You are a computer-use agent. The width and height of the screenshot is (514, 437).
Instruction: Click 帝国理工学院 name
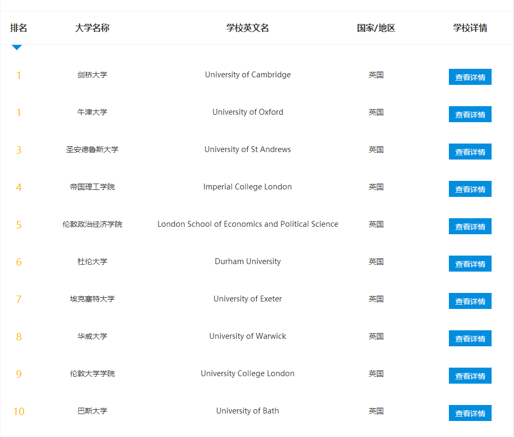[x=92, y=187]
